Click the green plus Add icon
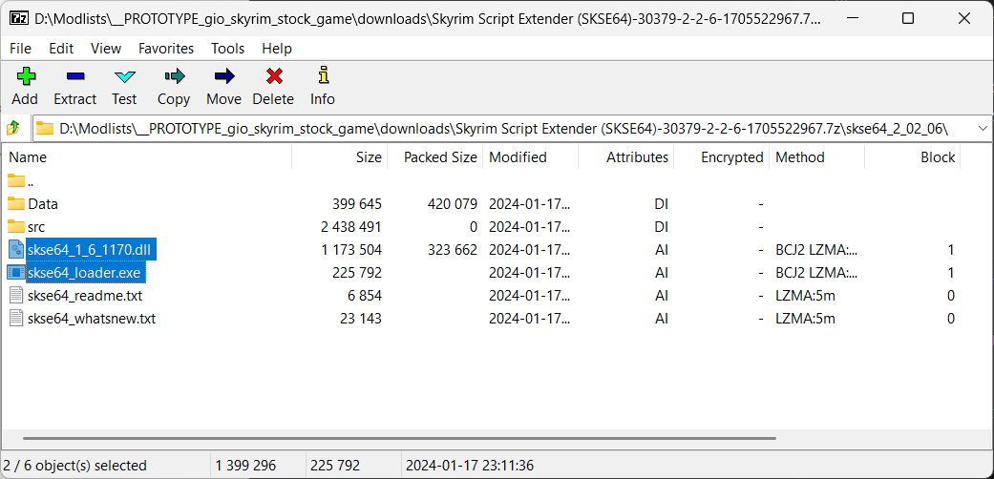The image size is (994, 479). pyautogui.click(x=26, y=76)
